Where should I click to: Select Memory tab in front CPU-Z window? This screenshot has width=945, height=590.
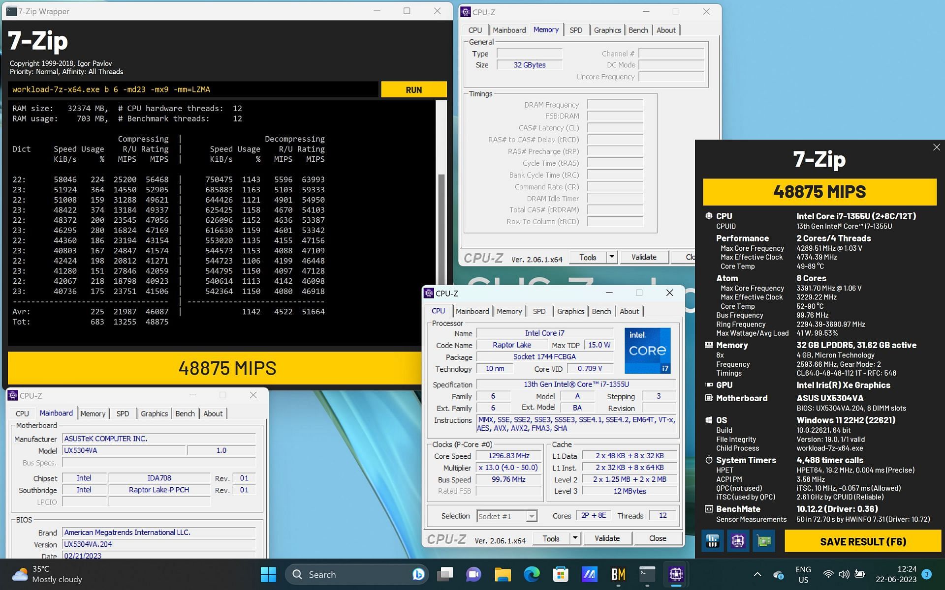509,311
